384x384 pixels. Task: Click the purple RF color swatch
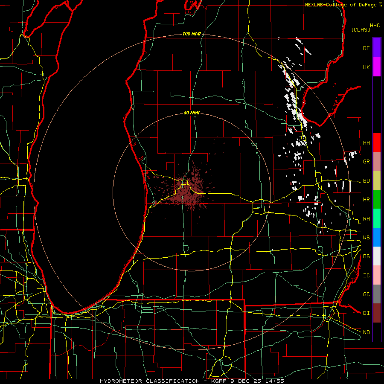coord(377,48)
